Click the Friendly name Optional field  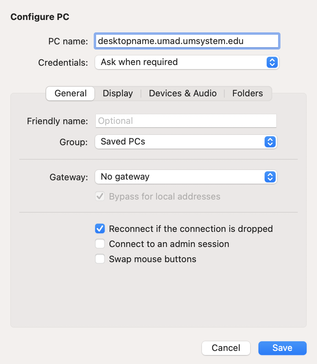click(x=186, y=121)
